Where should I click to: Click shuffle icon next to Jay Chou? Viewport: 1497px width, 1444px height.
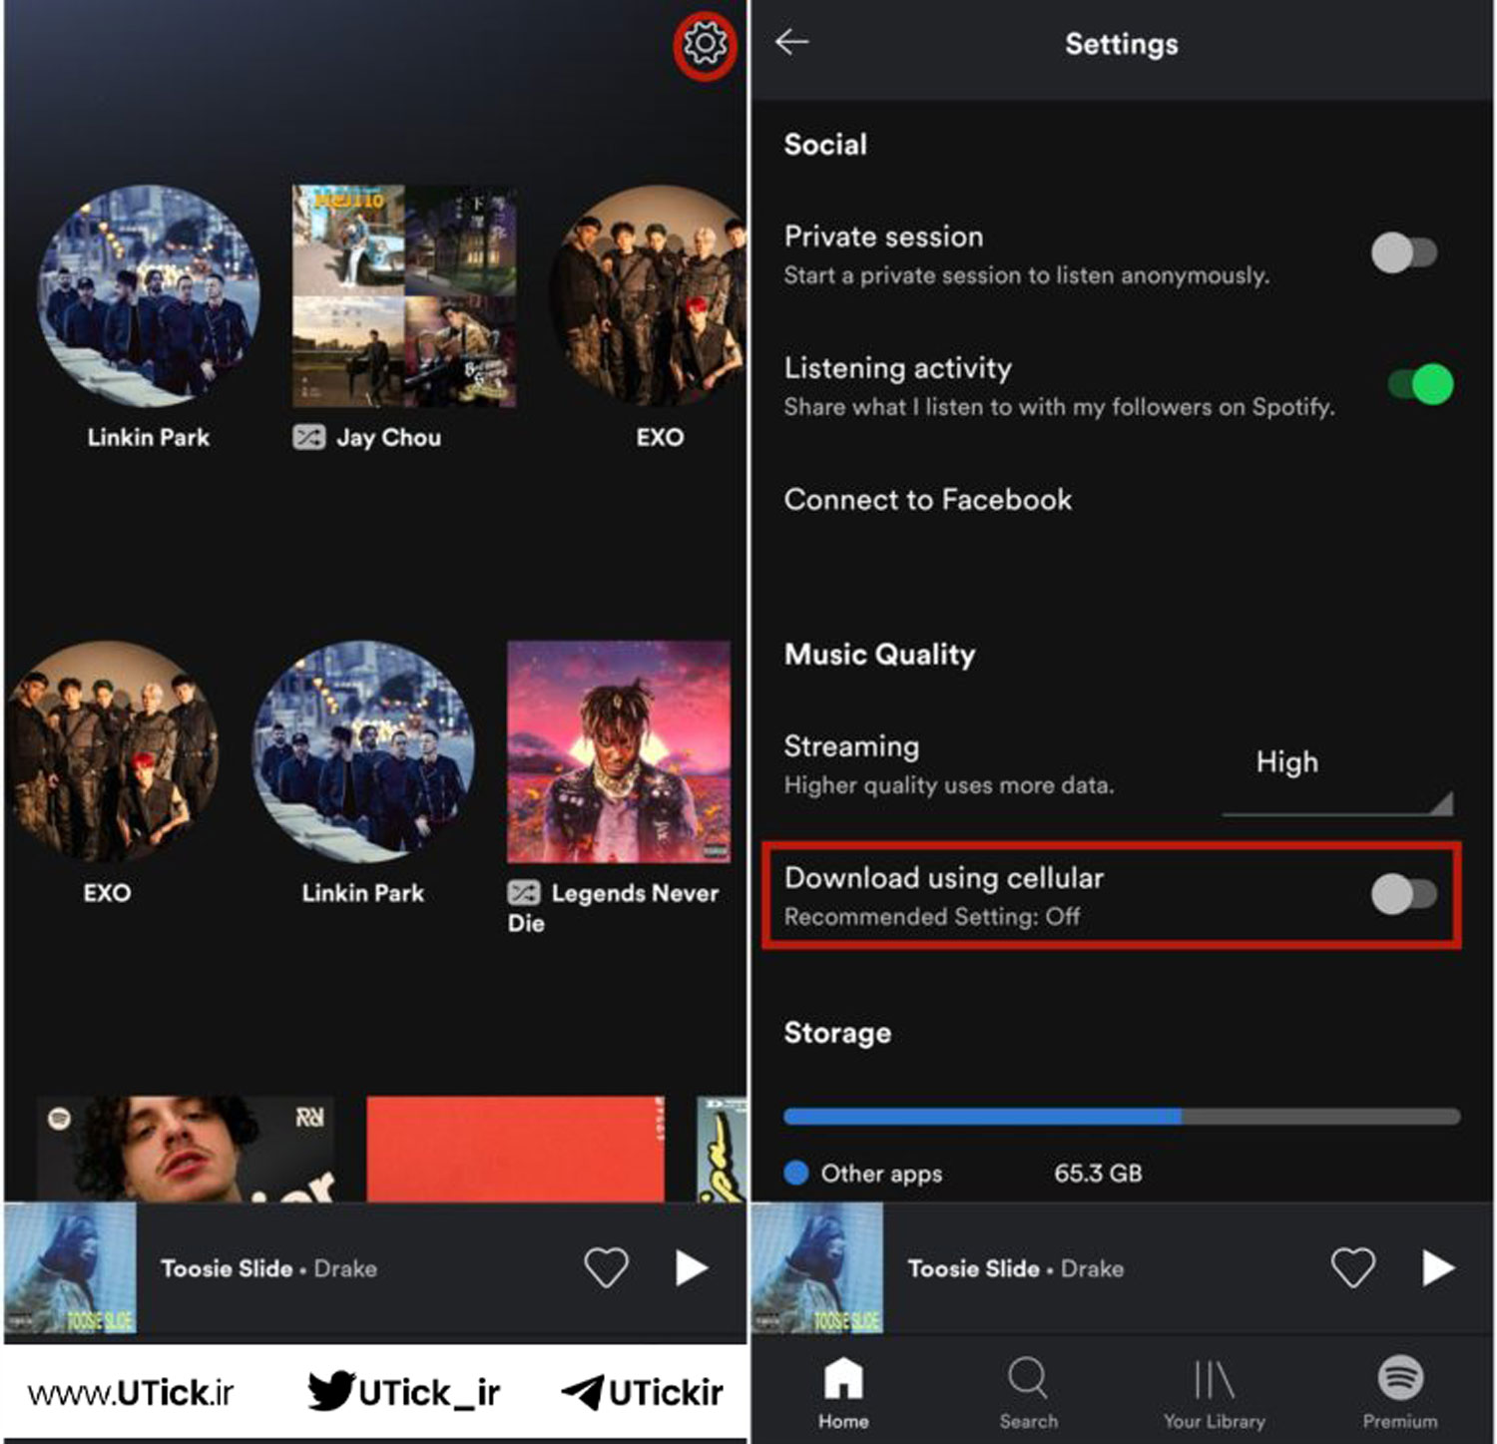point(308,437)
